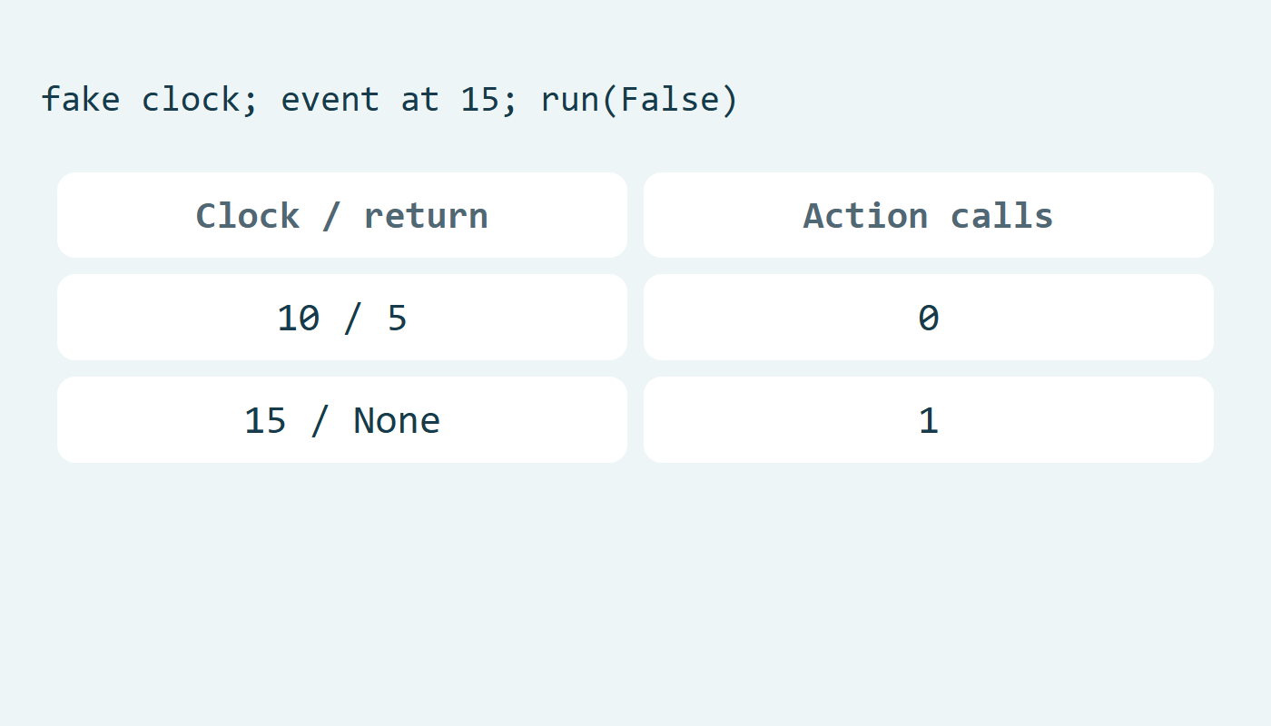
Task: Click the return value 5 in the first row
Action: (398, 319)
